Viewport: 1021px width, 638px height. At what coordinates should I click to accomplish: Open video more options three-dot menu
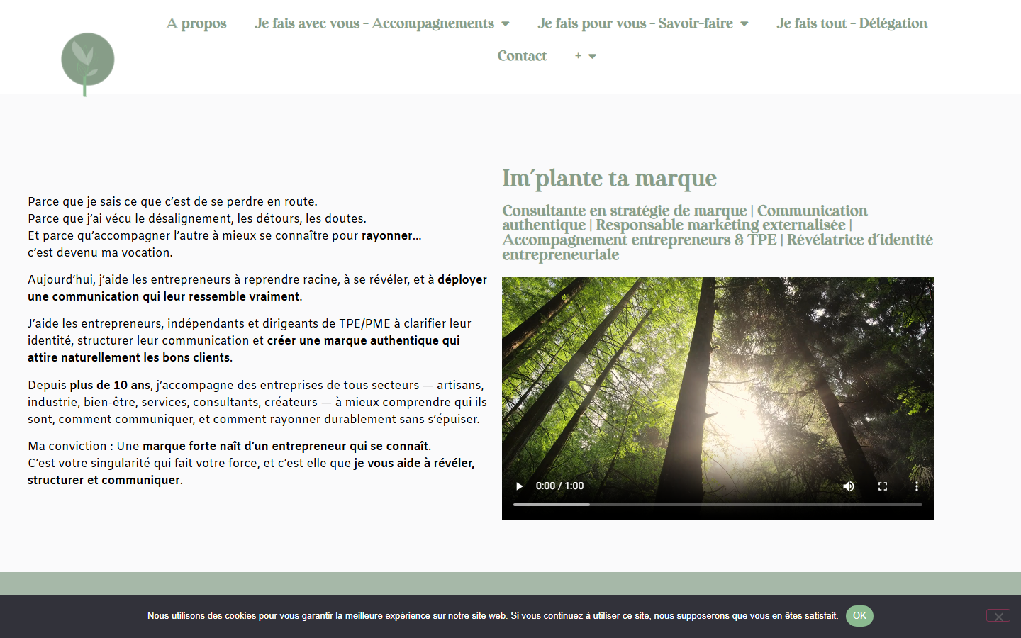917,486
